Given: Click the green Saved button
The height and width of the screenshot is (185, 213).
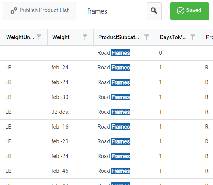Looking at the screenshot, I should [x=189, y=11].
